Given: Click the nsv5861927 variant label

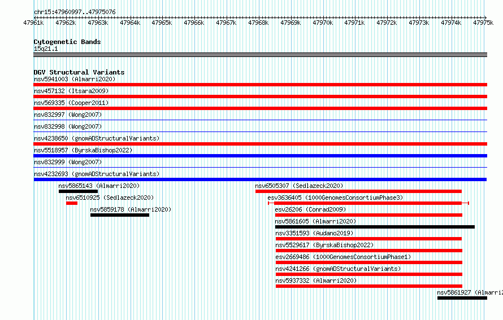Looking at the screenshot, I should pos(470,292).
